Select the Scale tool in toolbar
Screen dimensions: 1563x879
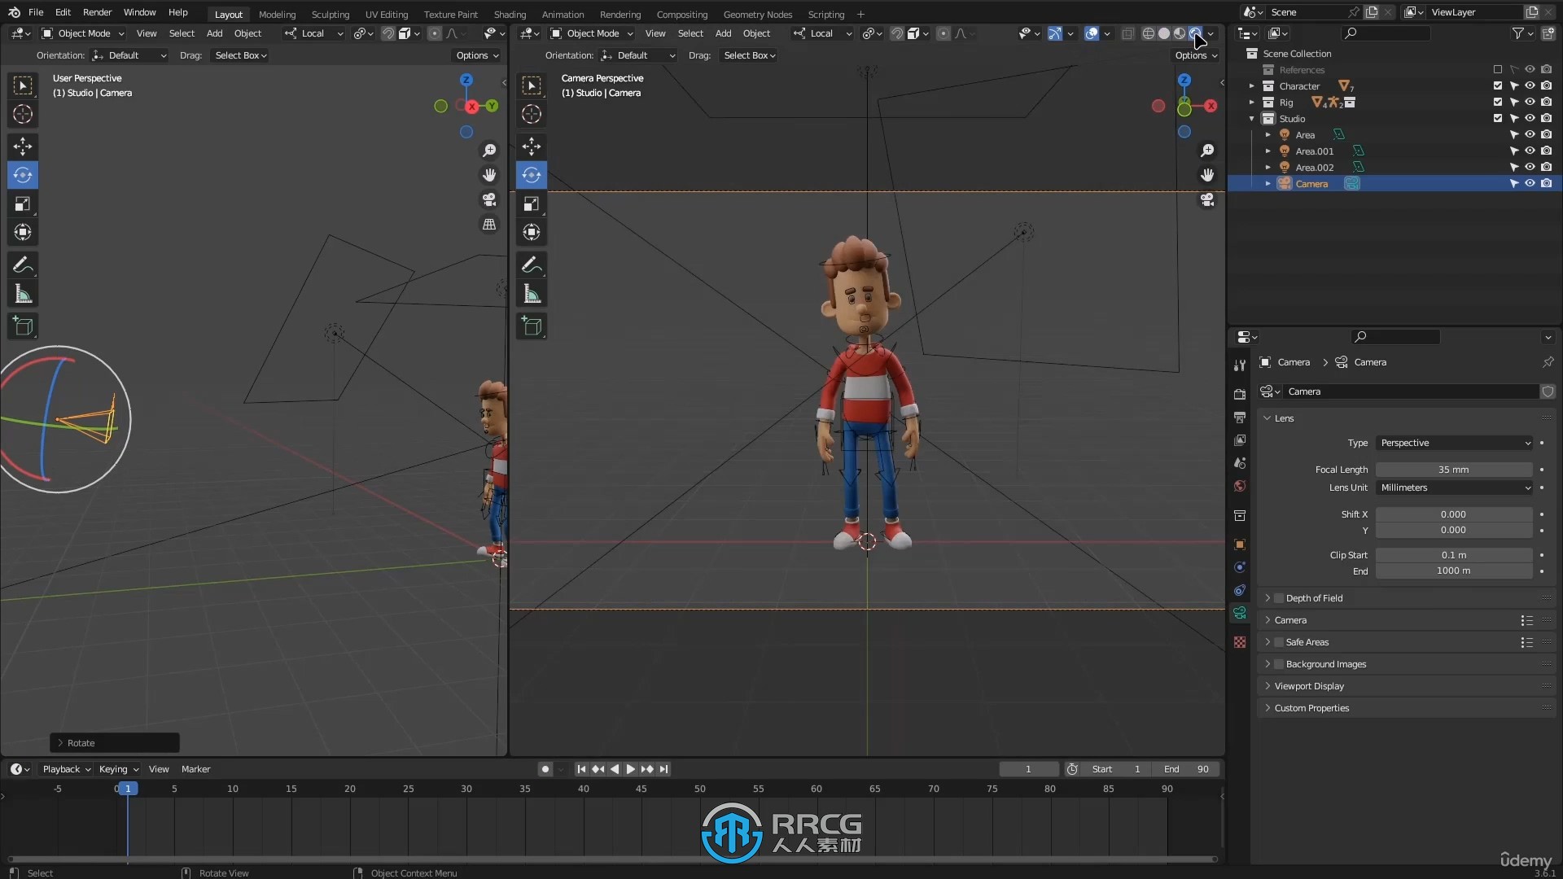click(23, 203)
